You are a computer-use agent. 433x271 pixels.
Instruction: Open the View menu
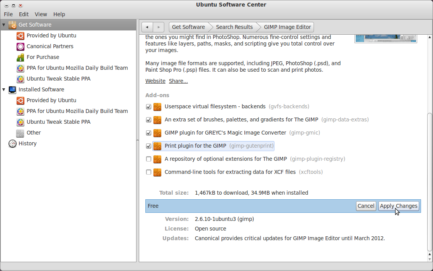click(x=41, y=14)
